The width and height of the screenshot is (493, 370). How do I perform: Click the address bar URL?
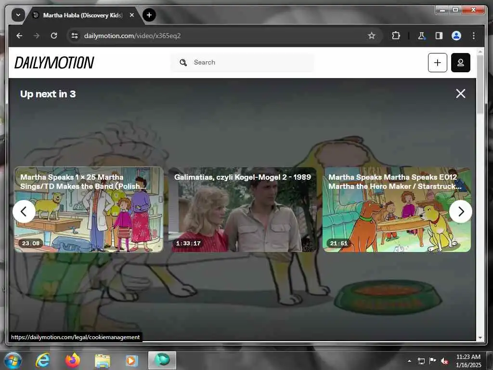coord(132,36)
